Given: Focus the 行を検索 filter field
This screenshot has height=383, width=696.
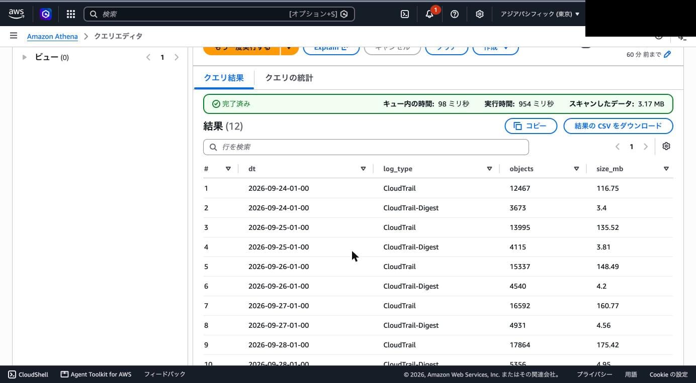Looking at the screenshot, I should [x=366, y=147].
